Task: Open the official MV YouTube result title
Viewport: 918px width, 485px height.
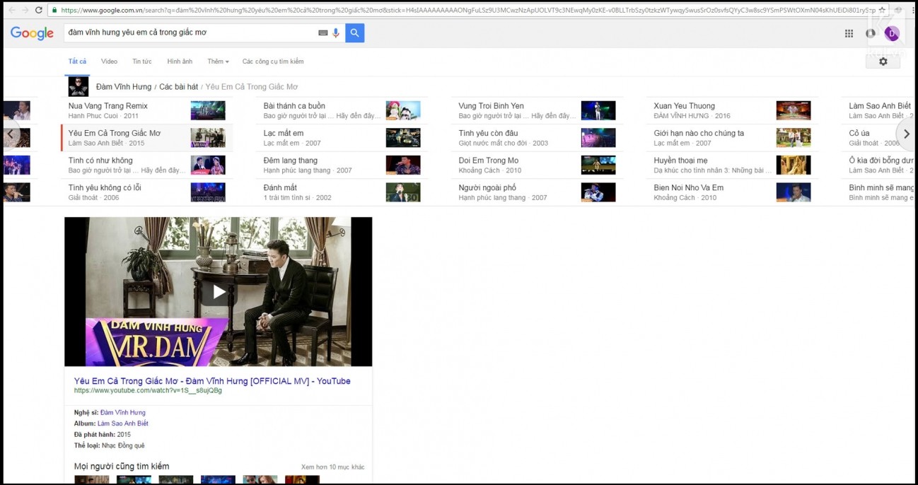Action: tap(212, 381)
